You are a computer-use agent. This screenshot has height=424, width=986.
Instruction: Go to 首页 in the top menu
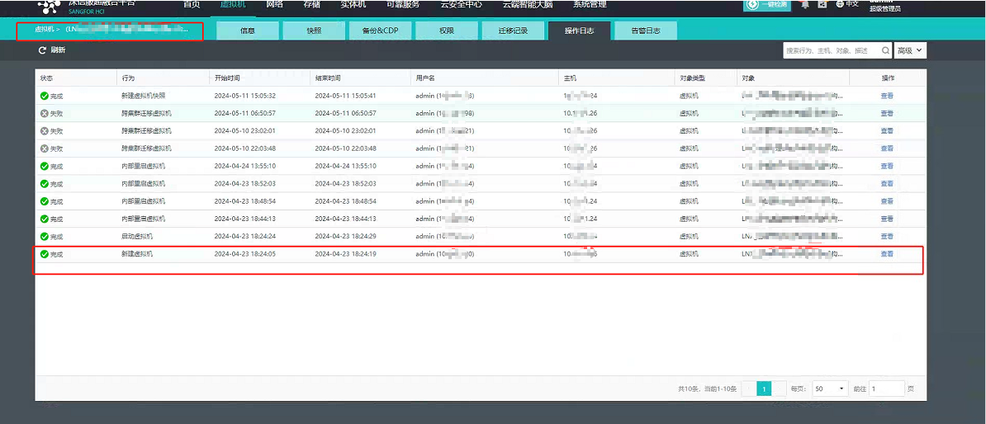click(192, 4)
